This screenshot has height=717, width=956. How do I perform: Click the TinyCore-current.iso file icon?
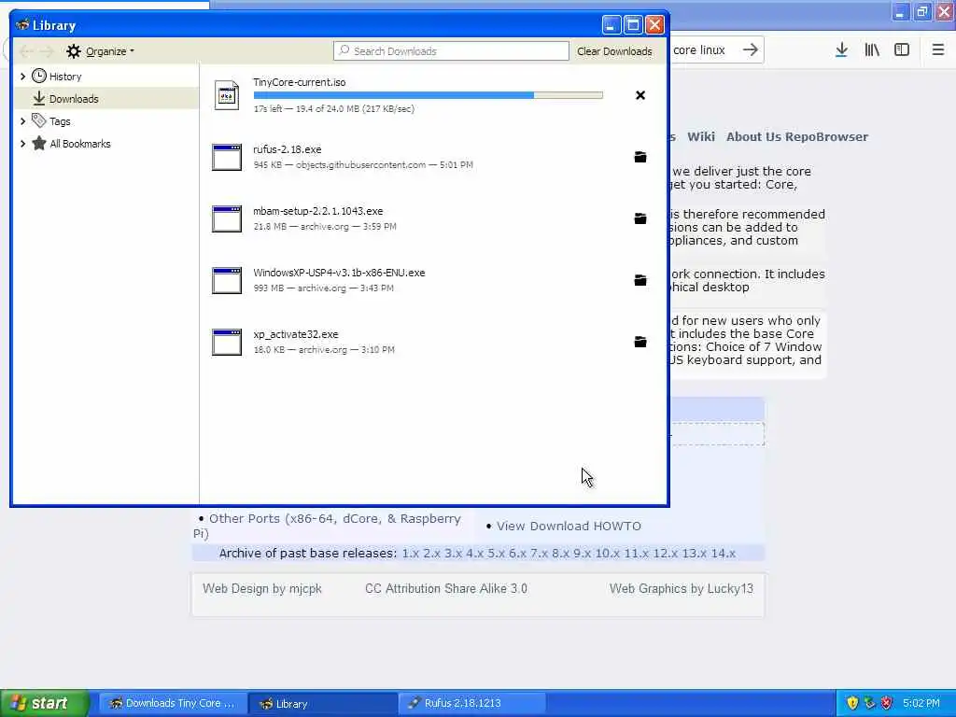[x=227, y=96]
